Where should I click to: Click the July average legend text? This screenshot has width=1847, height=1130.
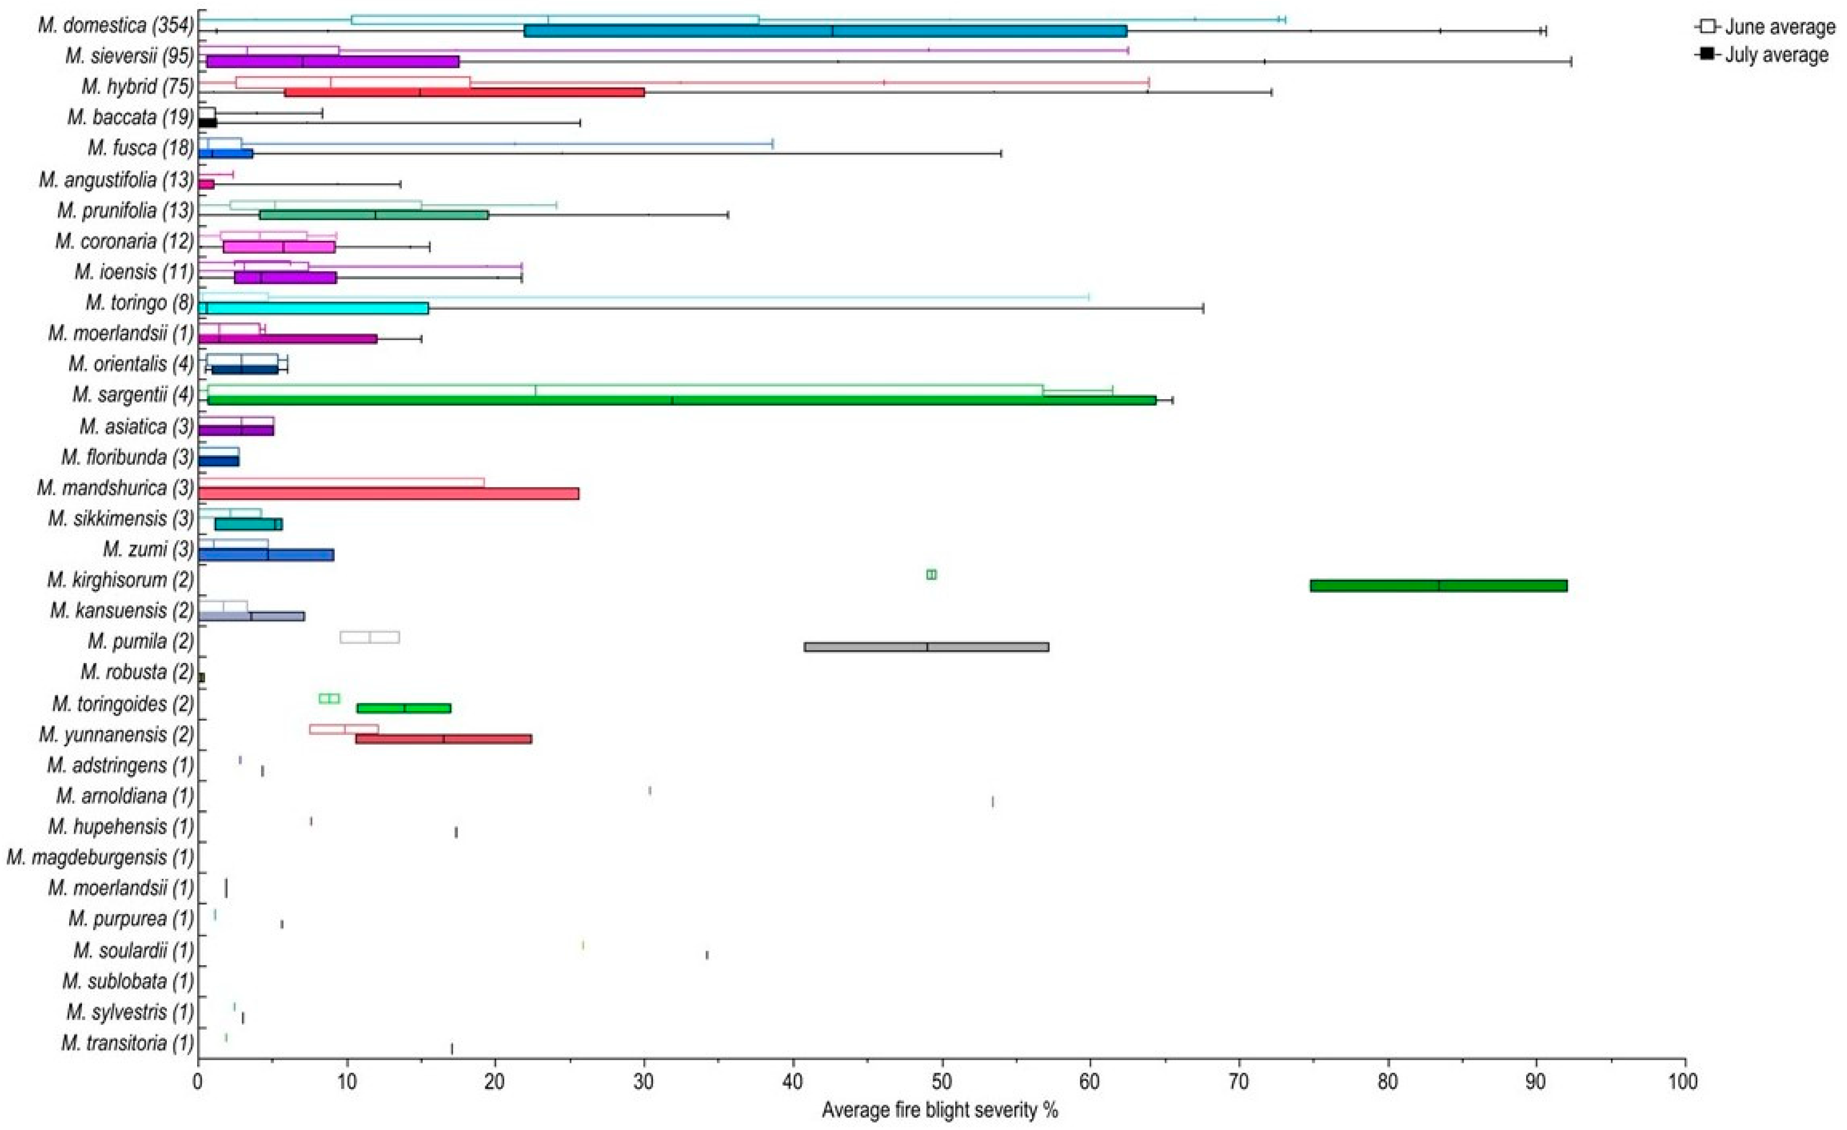click(x=1778, y=54)
